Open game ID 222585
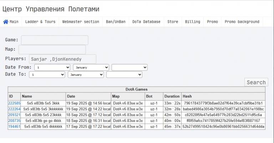Screen dimensions: 274x143 tap(14, 103)
